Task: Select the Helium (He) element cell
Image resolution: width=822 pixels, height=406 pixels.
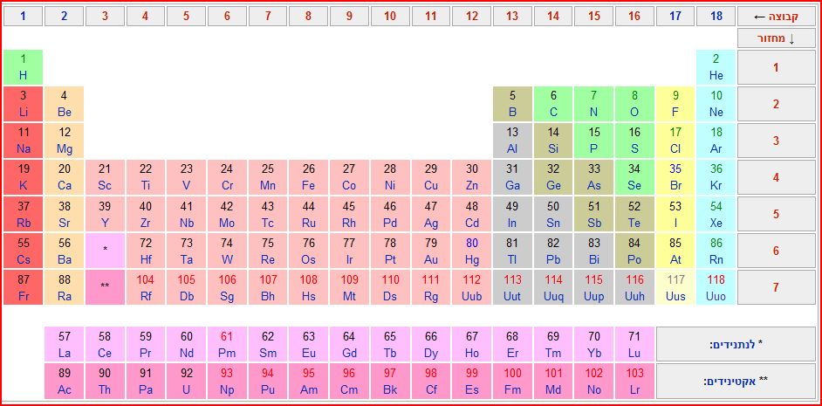Action: (716, 67)
